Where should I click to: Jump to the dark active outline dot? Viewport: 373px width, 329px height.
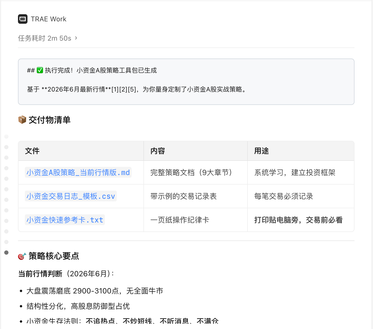pyautogui.click(x=7, y=253)
